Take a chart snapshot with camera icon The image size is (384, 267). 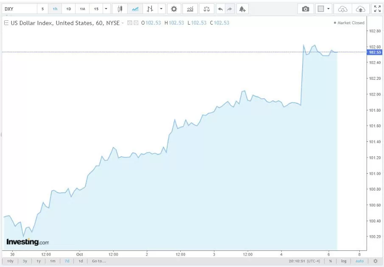pos(306,9)
